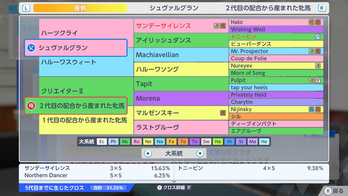
Task: Select マルゼンスキー pedigree cell
Action: (x=181, y=113)
